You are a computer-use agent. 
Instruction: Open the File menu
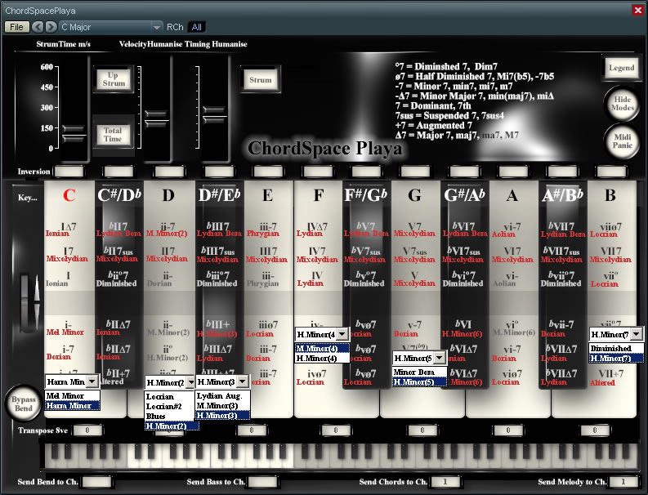click(x=16, y=27)
